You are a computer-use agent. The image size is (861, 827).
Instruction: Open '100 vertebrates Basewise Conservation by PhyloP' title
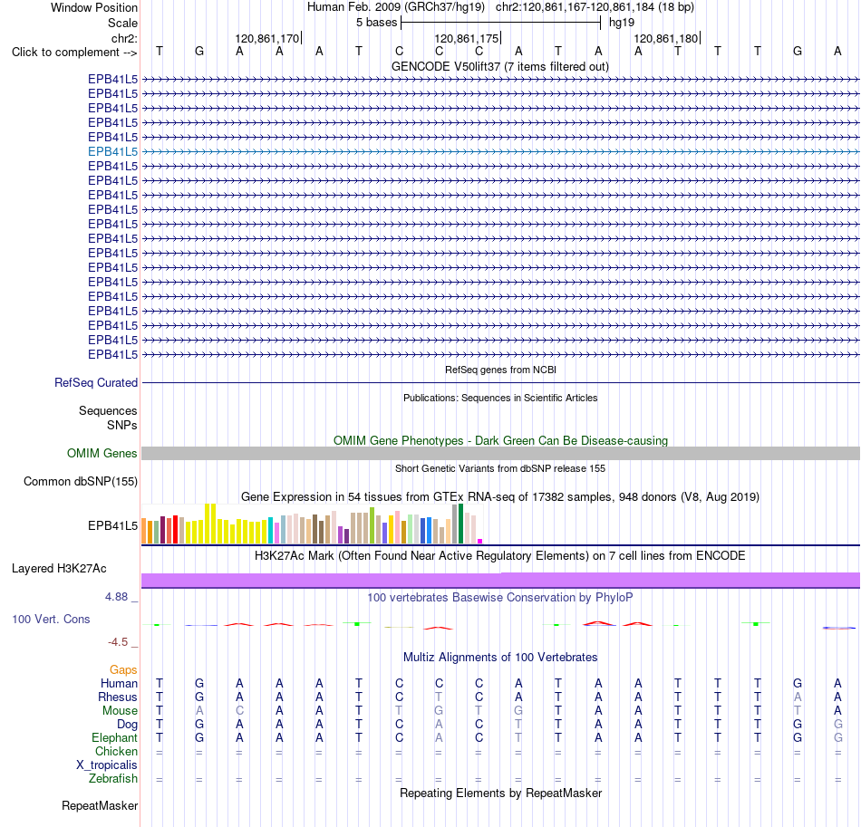click(x=499, y=598)
